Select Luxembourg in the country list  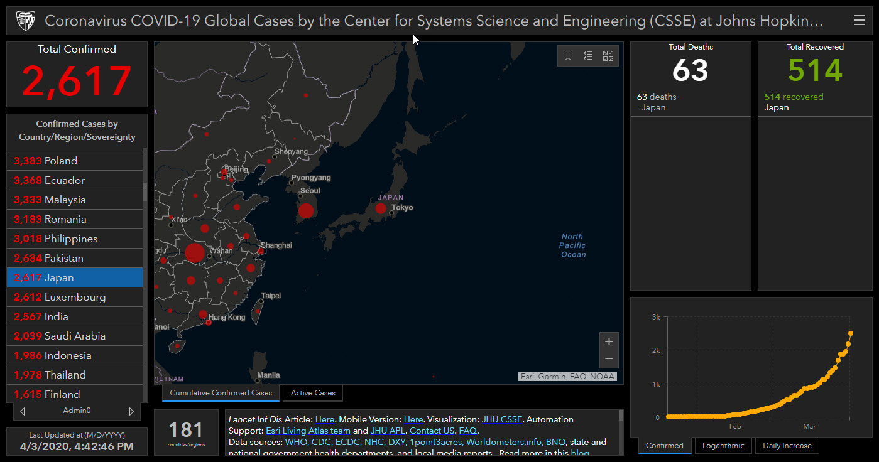click(75, 297)
